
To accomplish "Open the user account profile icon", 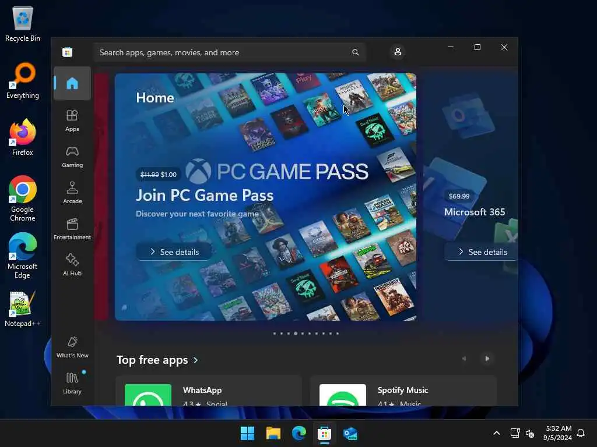I will pos(398,52).
